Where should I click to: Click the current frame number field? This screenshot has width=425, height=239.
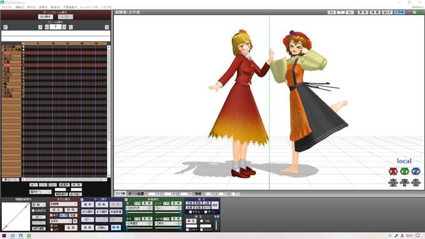click(56, 27)
